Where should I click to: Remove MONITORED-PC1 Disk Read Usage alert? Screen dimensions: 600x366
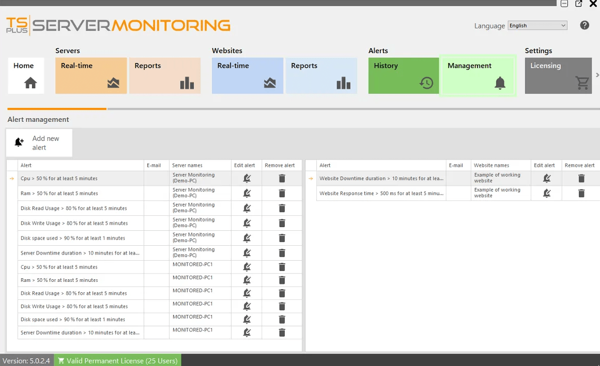[x=282, y=293]
